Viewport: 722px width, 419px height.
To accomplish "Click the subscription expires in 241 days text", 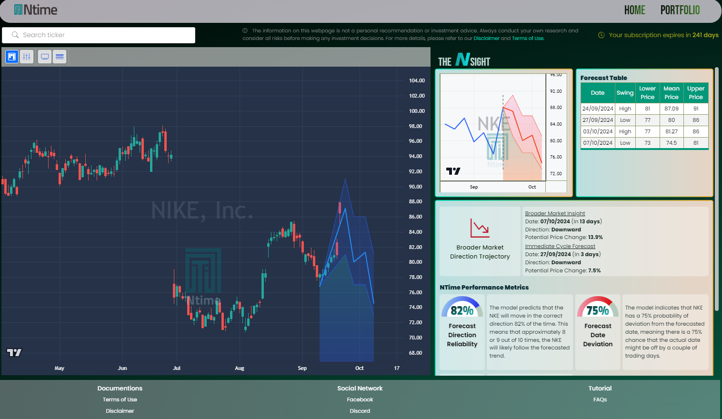I will pos(663,35).
